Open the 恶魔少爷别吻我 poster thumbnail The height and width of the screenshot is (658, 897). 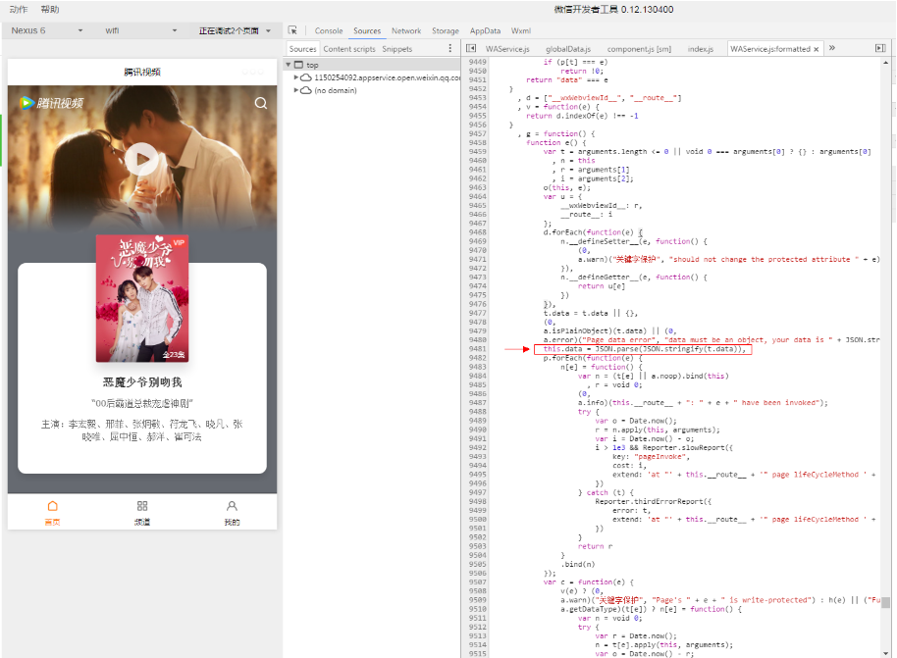pyautogui.click(x=142, y=298)
